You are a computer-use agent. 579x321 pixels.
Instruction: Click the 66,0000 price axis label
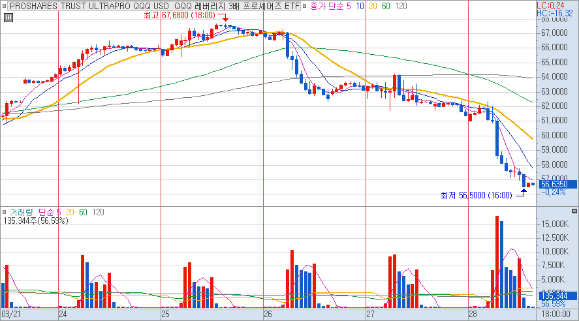pos(554,47)
